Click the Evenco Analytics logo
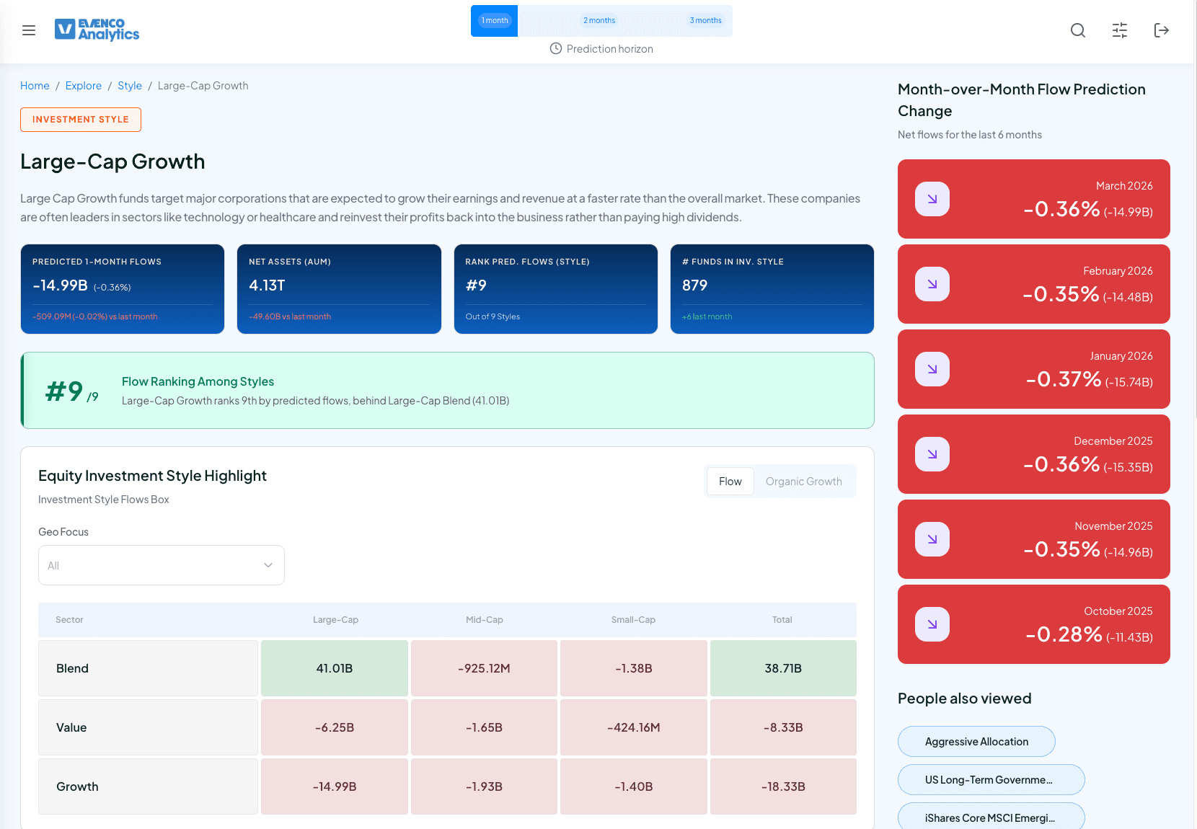The width and height of the screenshot is (1197, 829). (x=97, y=30)
